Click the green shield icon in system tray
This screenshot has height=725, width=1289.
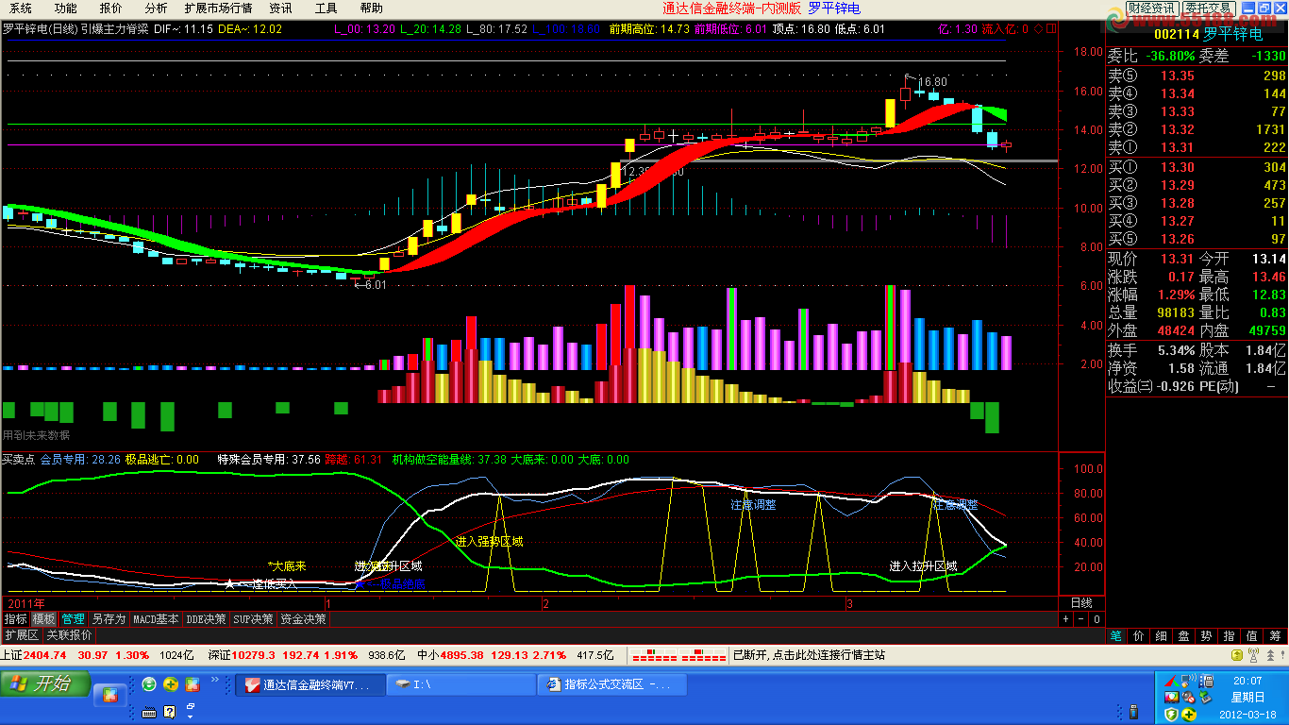1171,714
